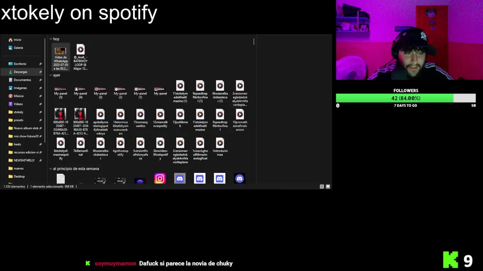
Task: Switch to large icons view in status bar
Action: 328,186
